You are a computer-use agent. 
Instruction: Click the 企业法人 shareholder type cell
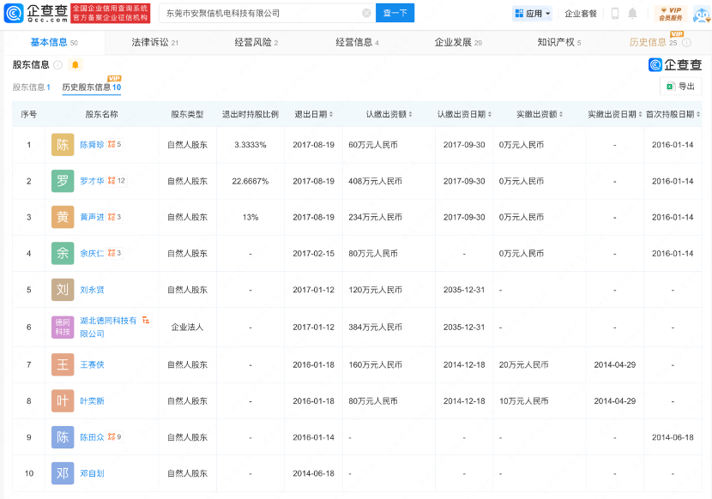[x=187, y=327]
